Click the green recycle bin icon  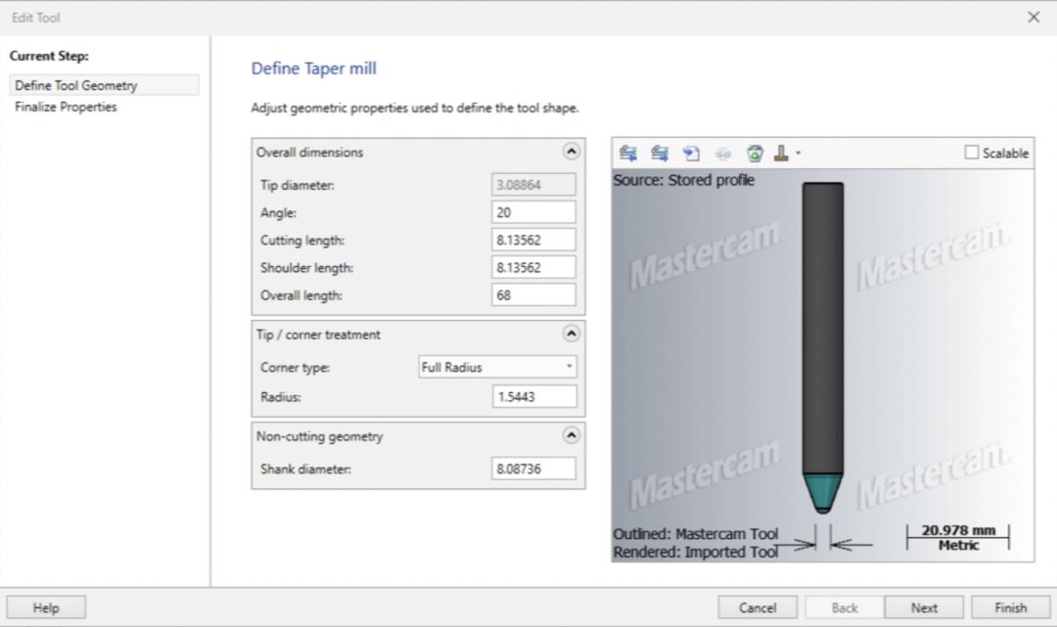coord(755,154)
